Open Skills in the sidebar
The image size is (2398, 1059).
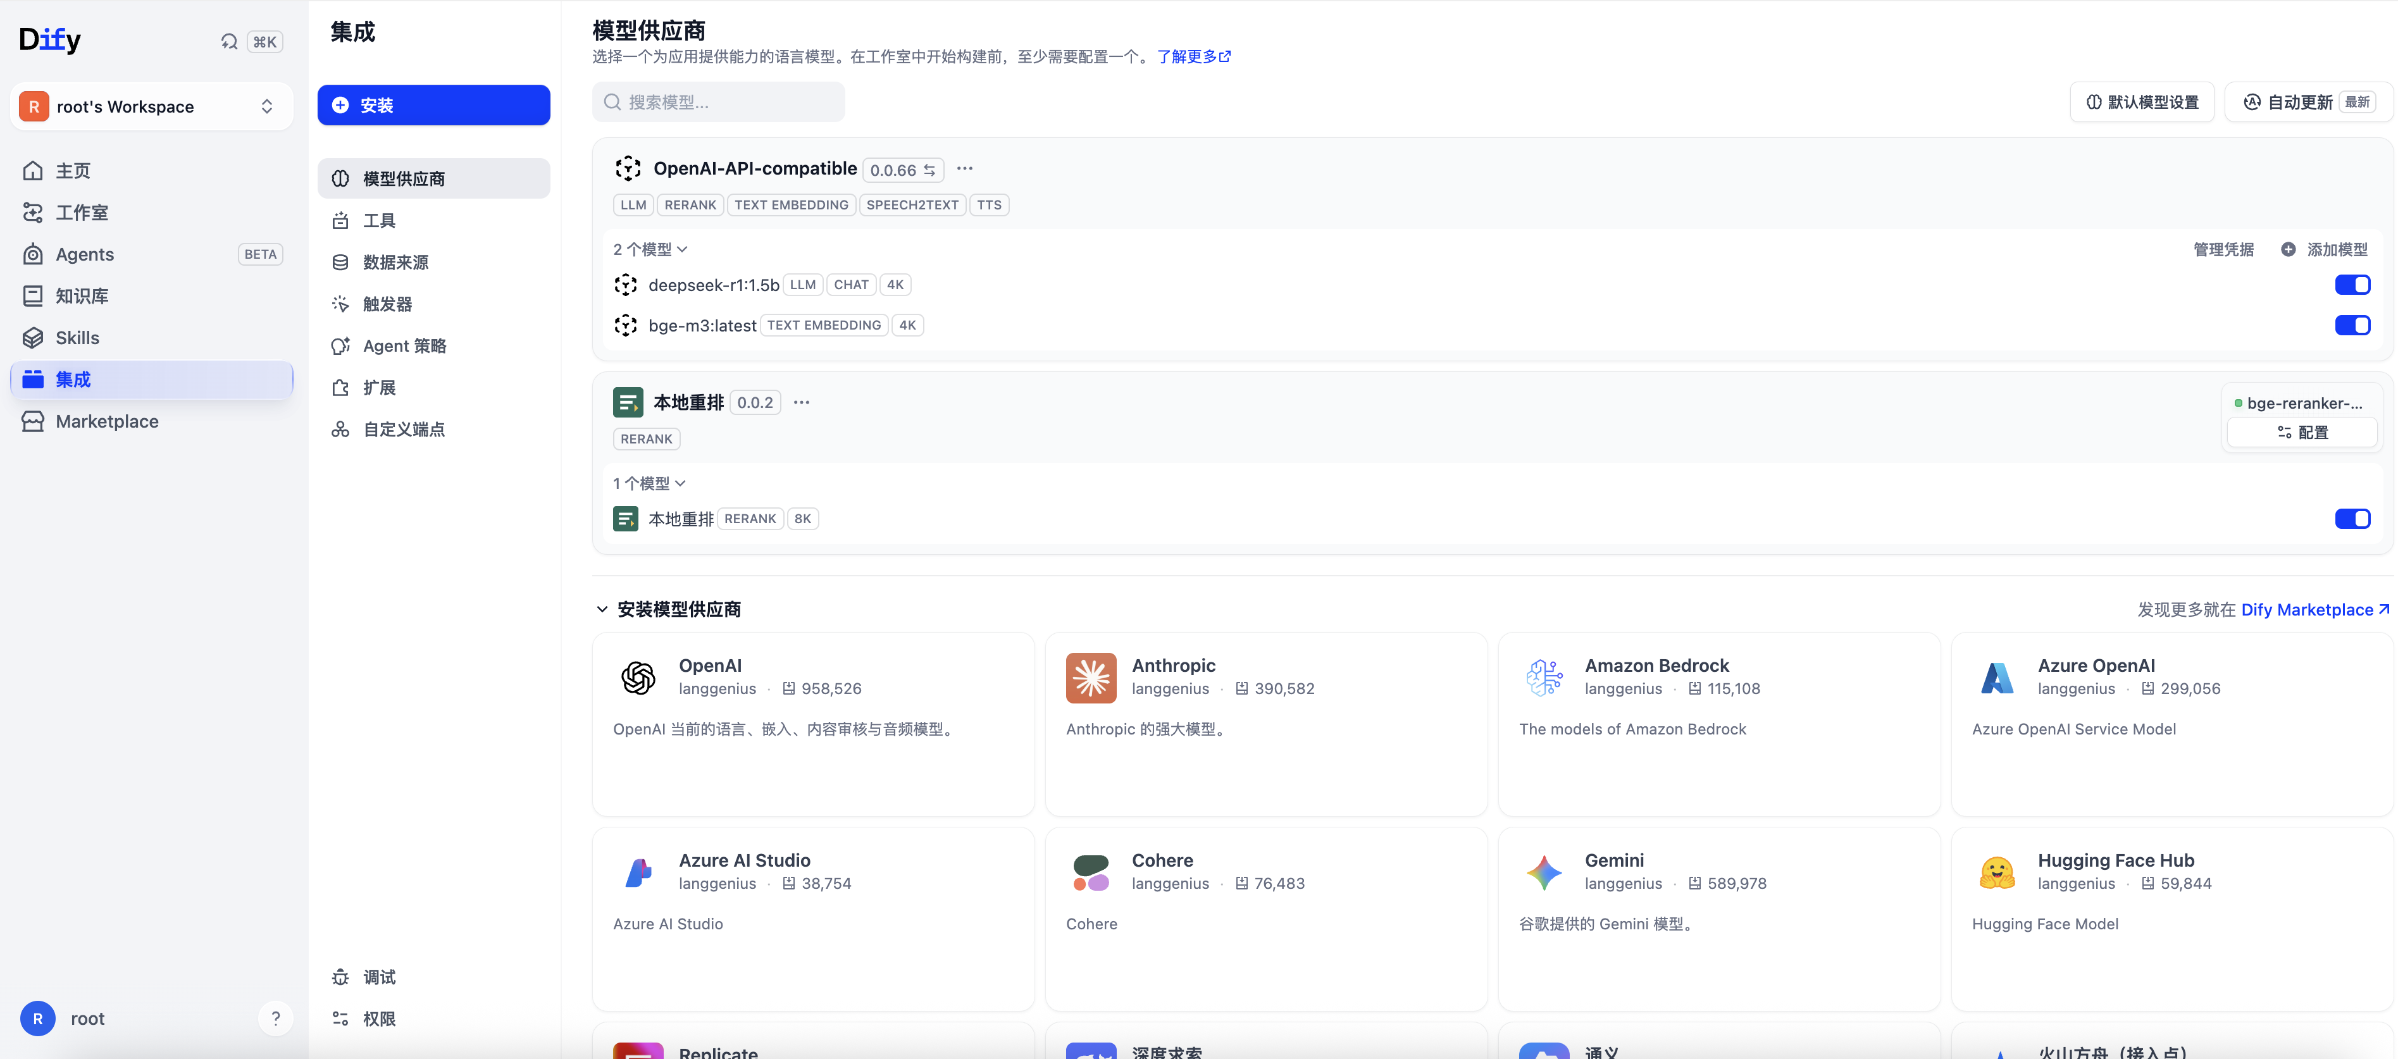(x=151, y=338)
